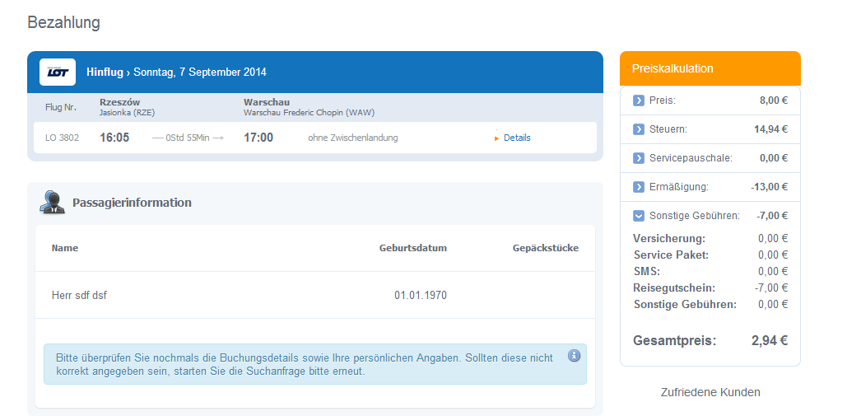Click the Reisegutschein line item
This screenshot has height=416, width=847.
710,287
